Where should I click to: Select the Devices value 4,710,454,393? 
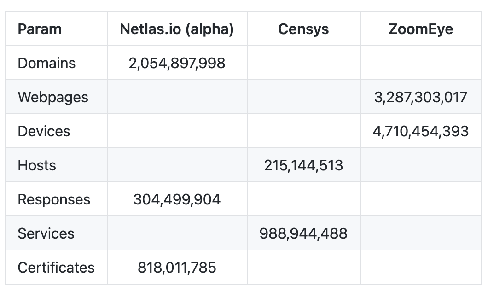pos(421,131)
